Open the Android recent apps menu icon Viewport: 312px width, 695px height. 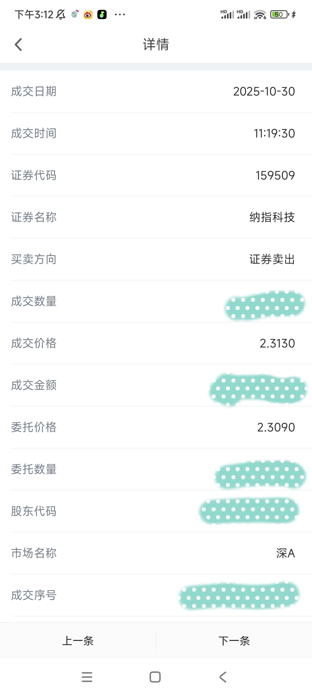pyautogui.click(x=87, y=677)
